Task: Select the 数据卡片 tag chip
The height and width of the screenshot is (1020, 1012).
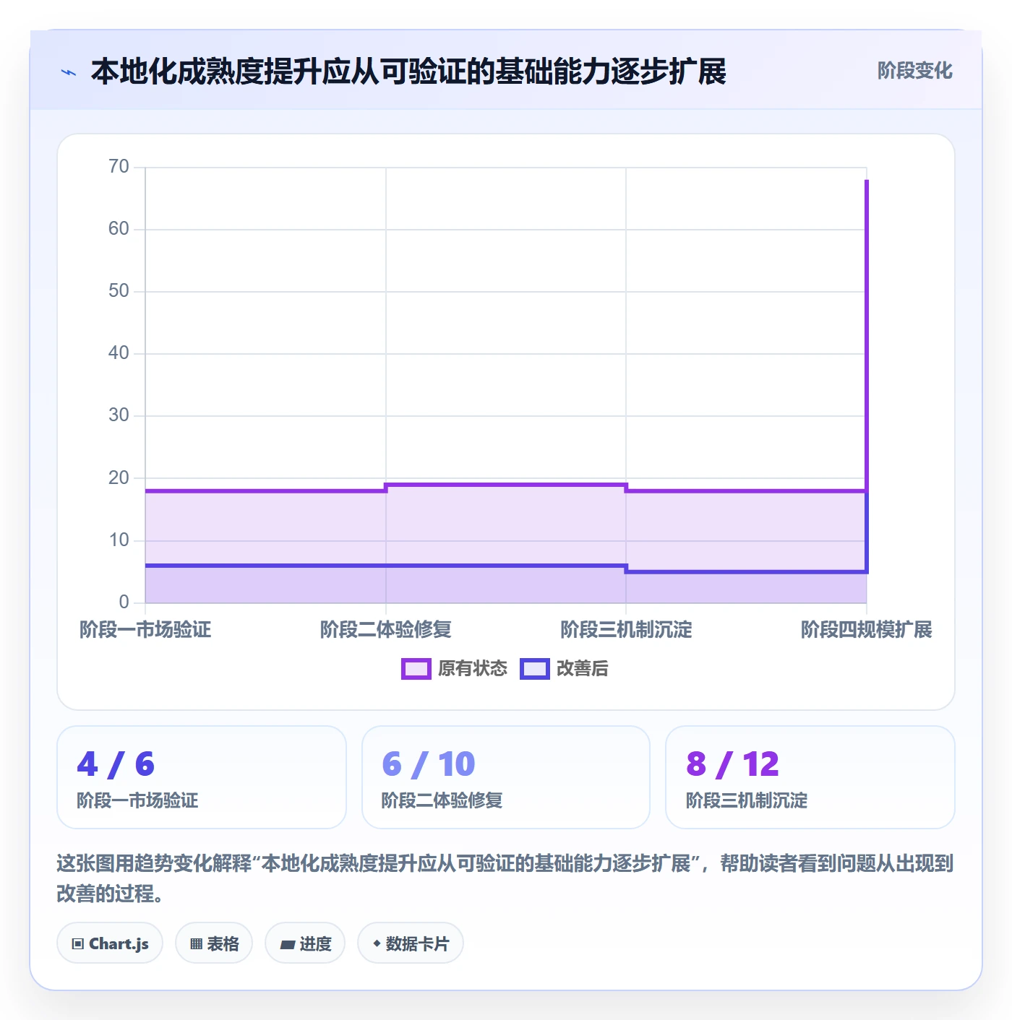Action: pos(411,943)
